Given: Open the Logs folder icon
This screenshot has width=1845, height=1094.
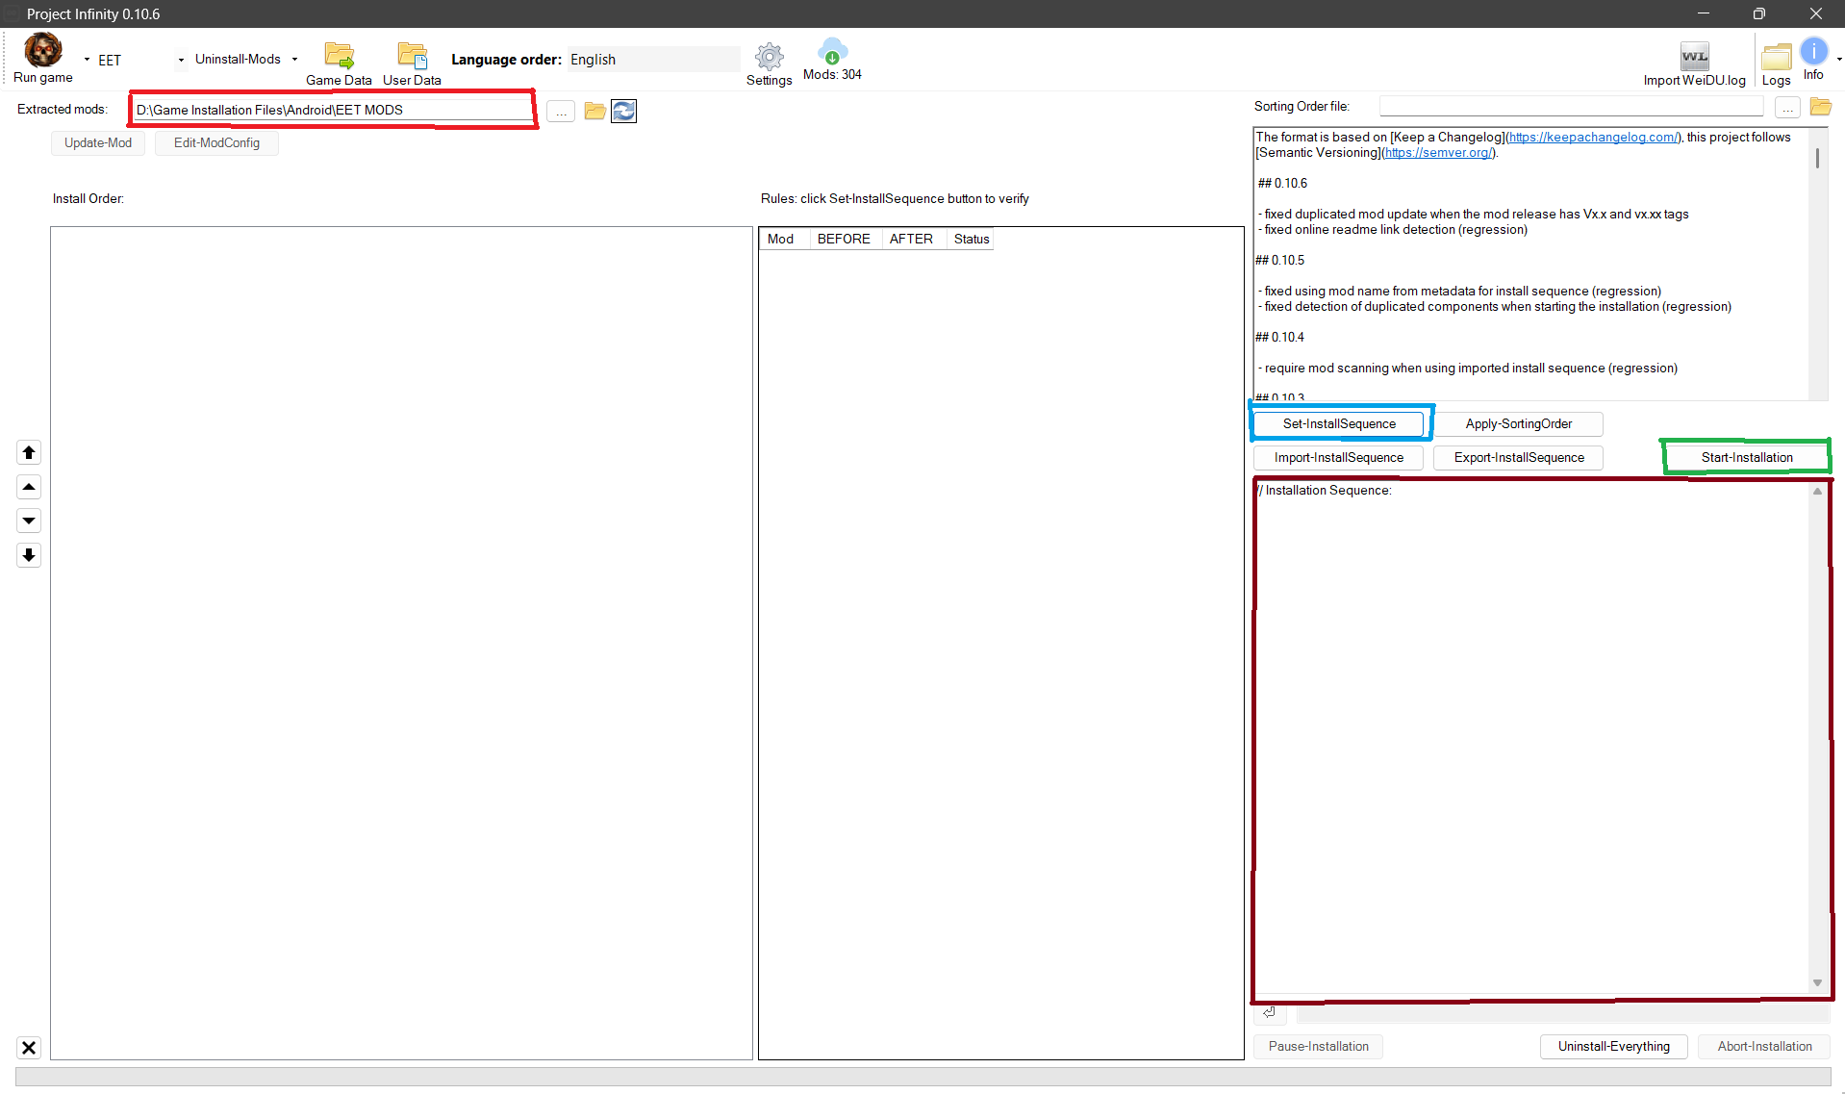Looking at the screenshot, I should 1776,57.
